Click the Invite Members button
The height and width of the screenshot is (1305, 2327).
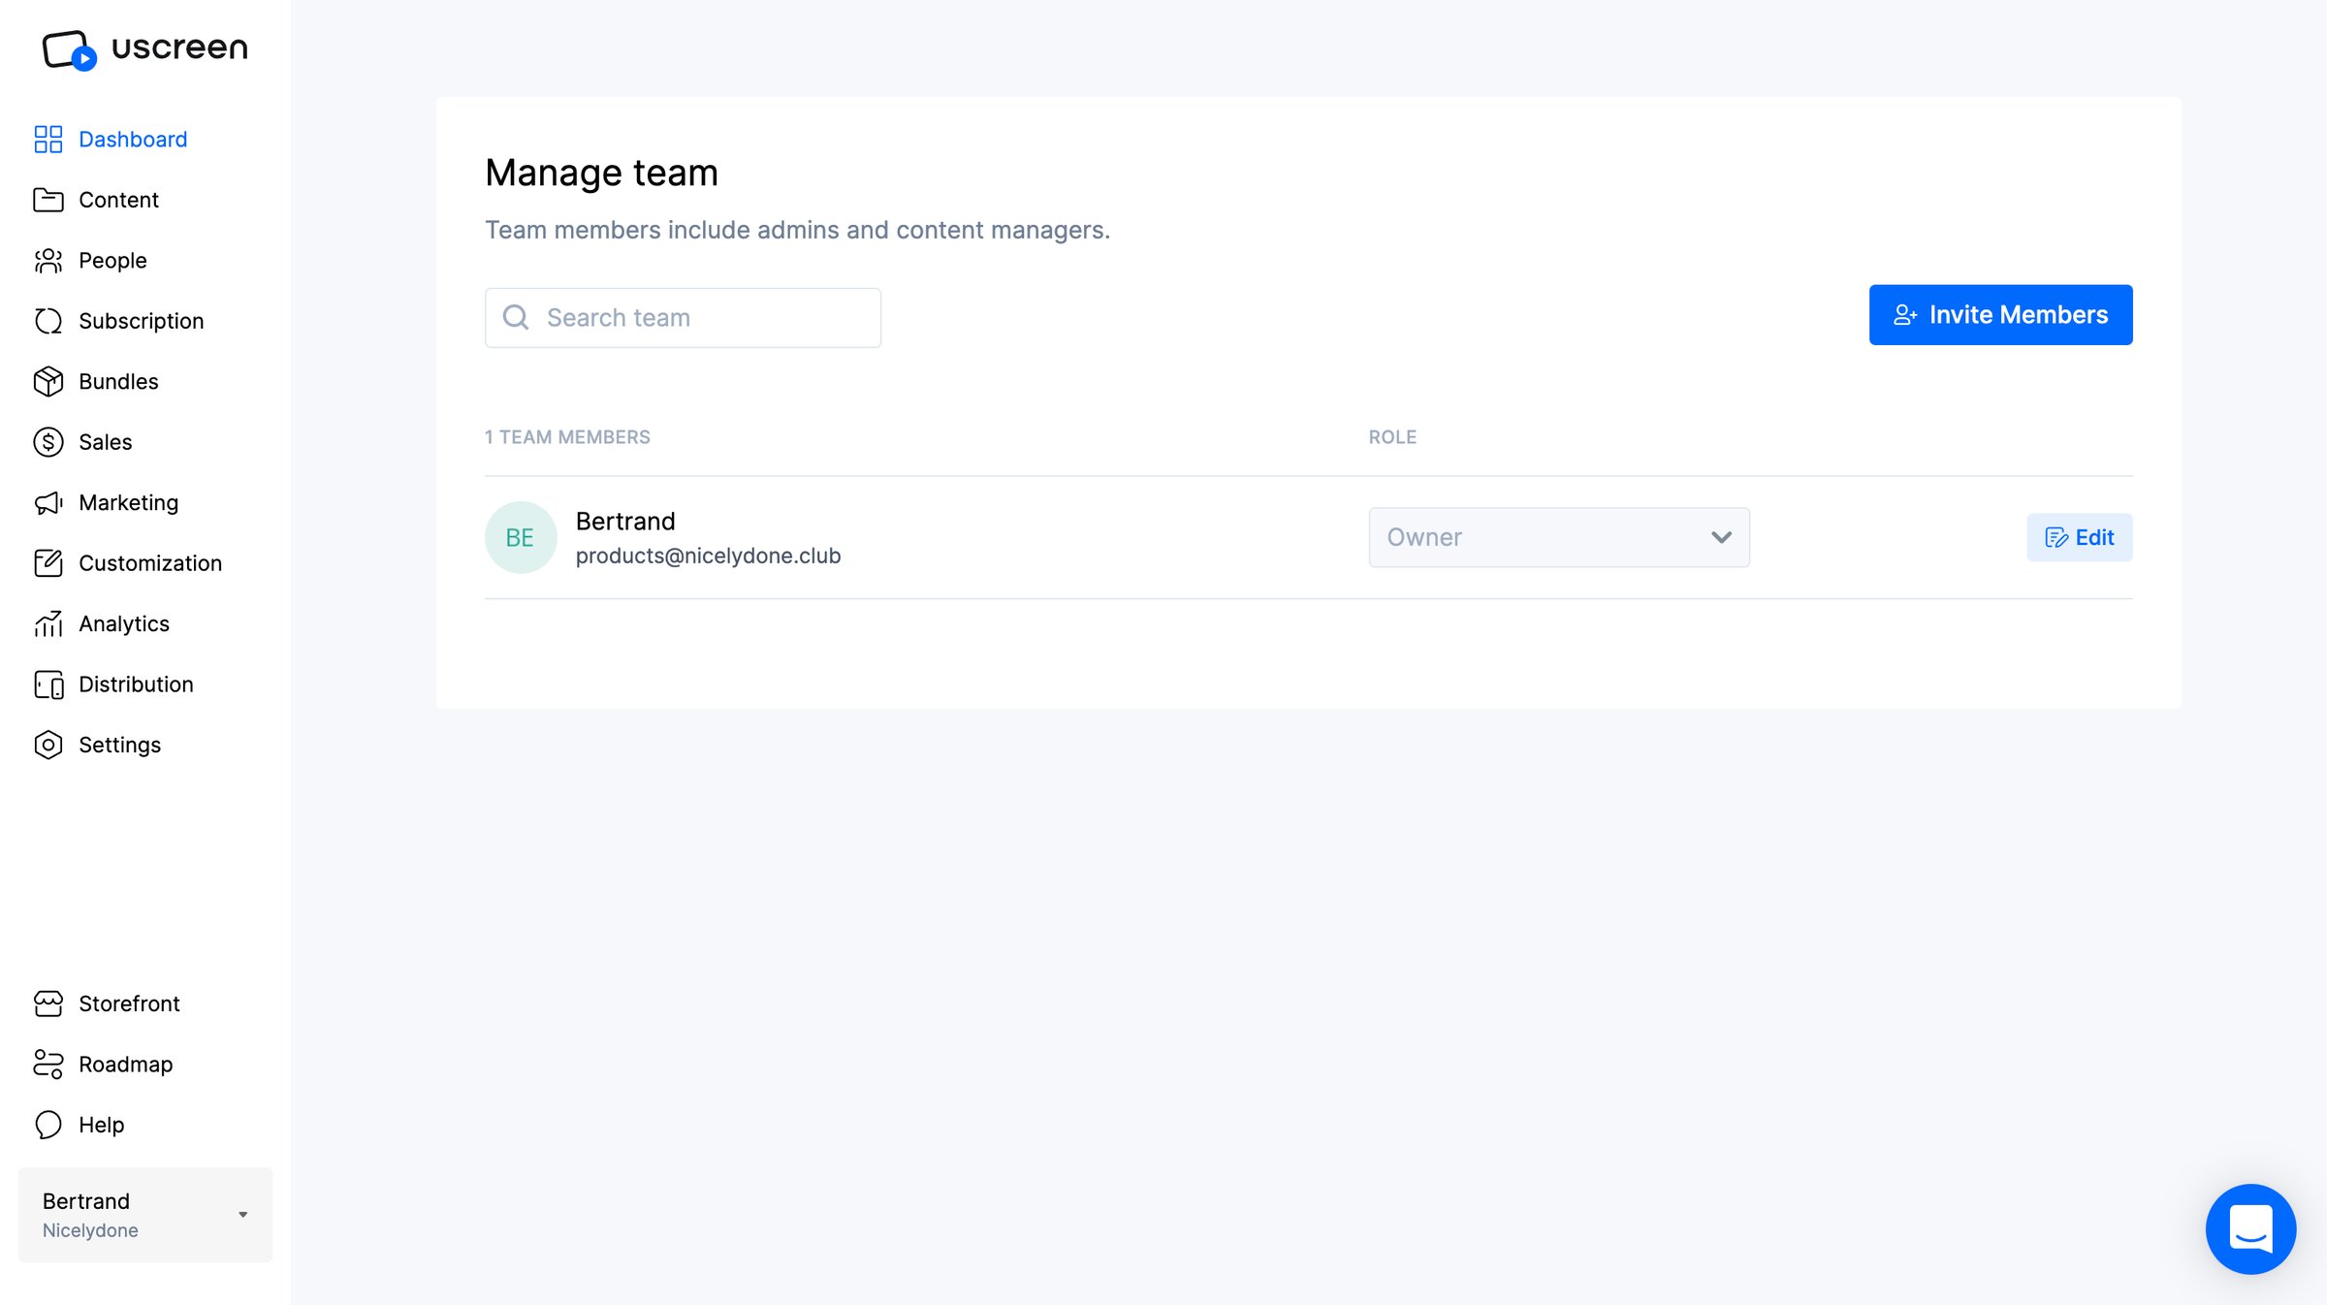(x=2001, y=315)
